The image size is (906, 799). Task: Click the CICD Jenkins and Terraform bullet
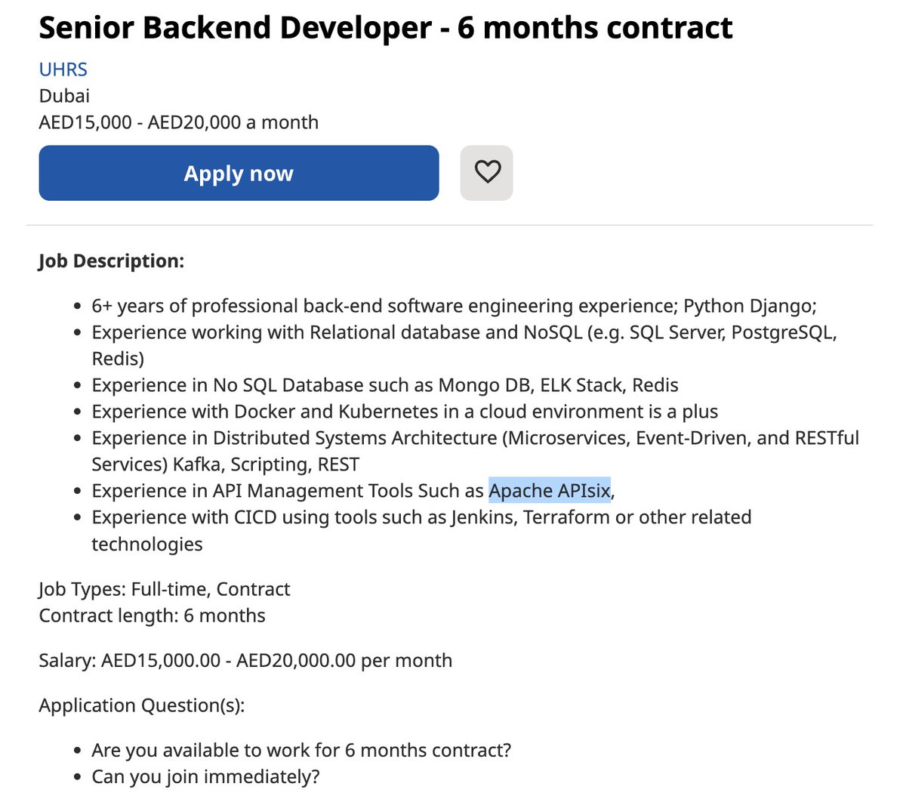pyautogui.click(x=421, y=517)
